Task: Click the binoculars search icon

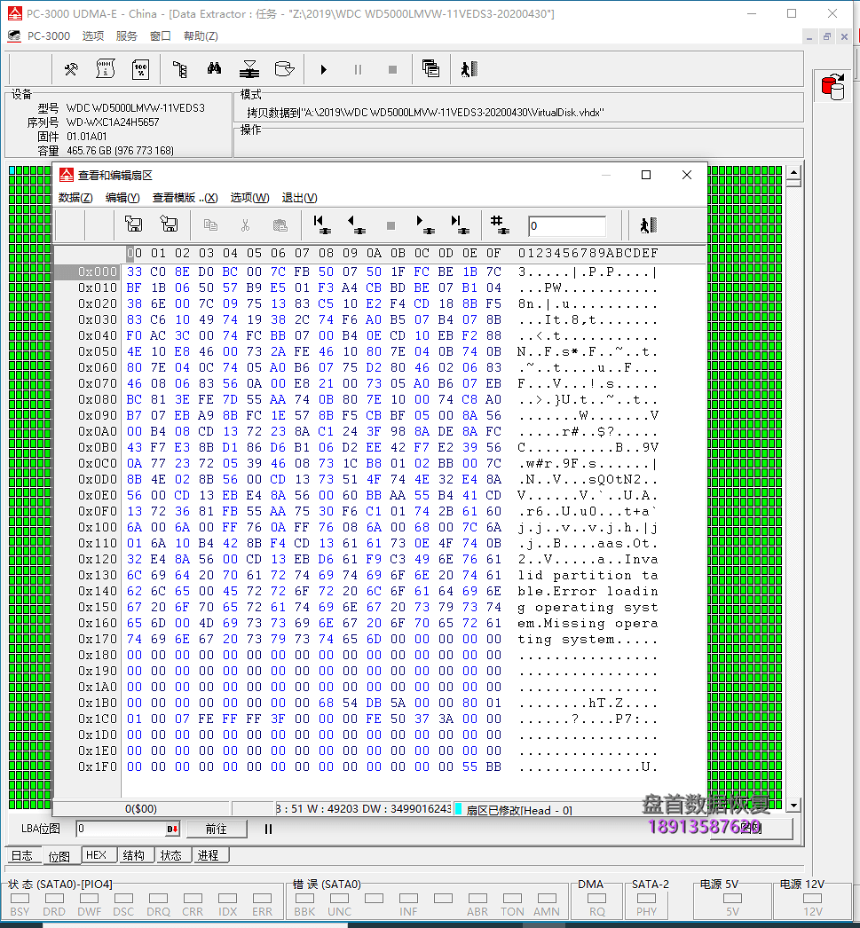Action: click(214, 68)
